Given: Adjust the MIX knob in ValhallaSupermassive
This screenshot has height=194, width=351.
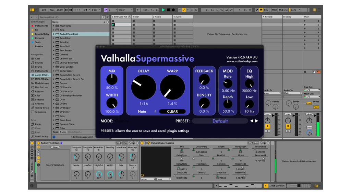Looking at the screenshot, I should pos(112,79).
